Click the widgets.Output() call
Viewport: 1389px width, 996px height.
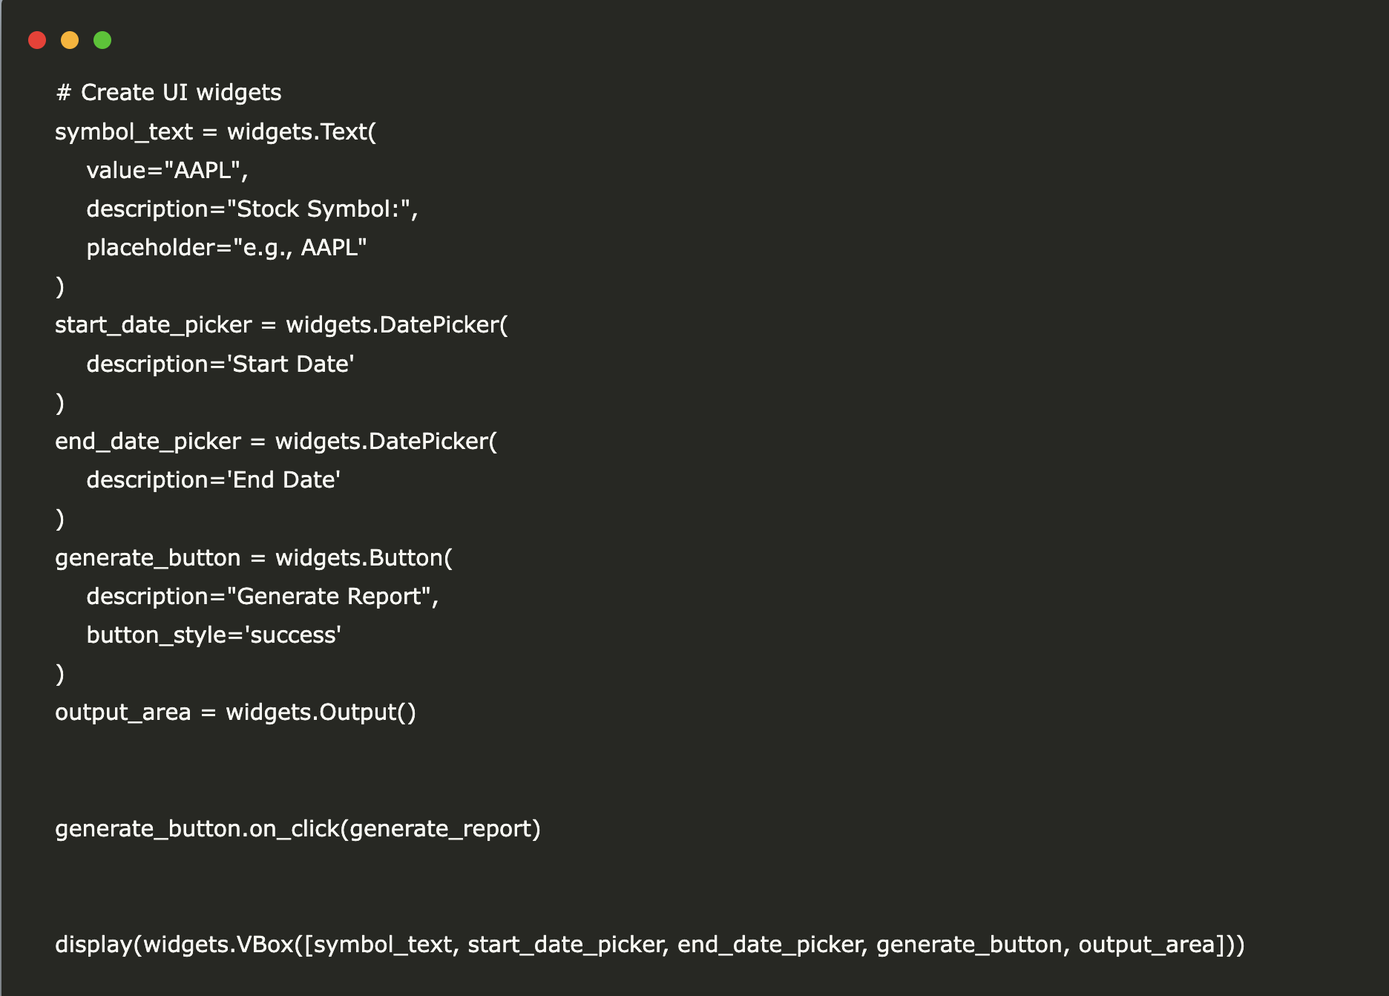pos(321,712)
